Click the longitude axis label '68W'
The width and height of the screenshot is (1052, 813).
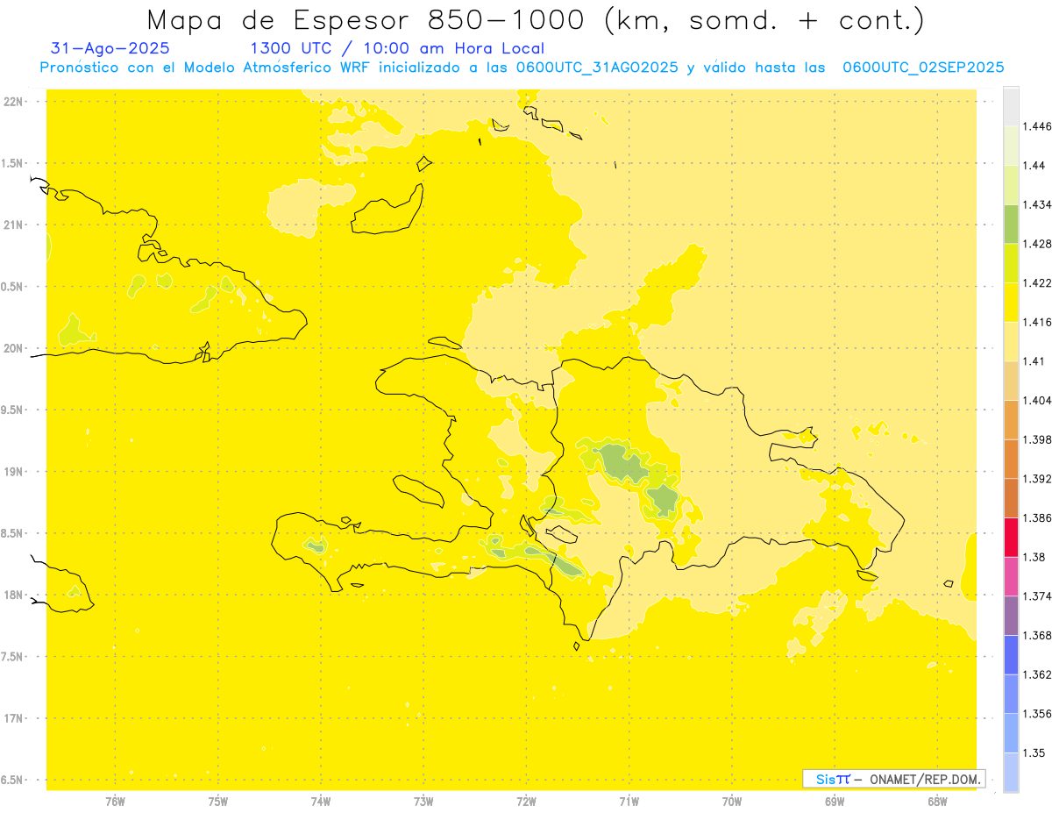pyautogui.click(x=937, y=801)
